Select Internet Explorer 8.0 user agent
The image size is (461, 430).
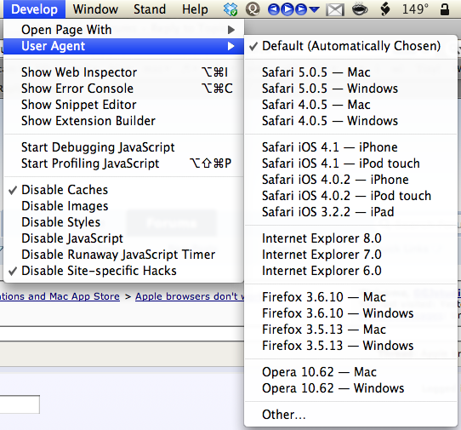point(350,238)
